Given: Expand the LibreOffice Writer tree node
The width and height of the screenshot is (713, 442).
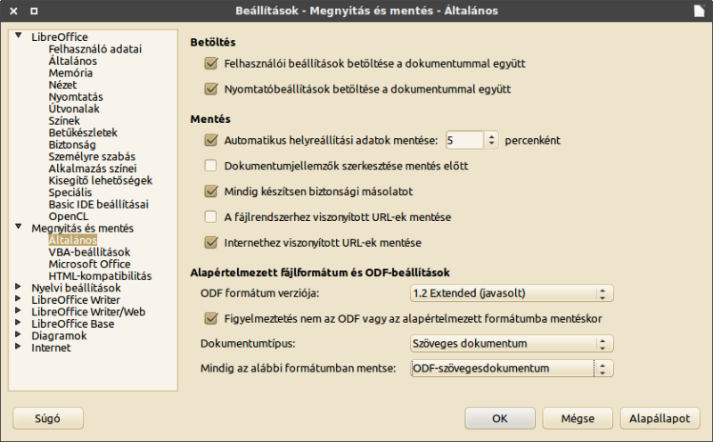Looking at the screenshot, I should 18,299.
